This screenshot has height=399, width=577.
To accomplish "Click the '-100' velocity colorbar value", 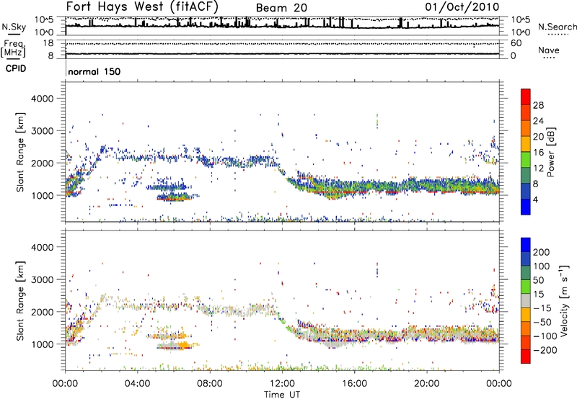I will click(x=545, y=336).
